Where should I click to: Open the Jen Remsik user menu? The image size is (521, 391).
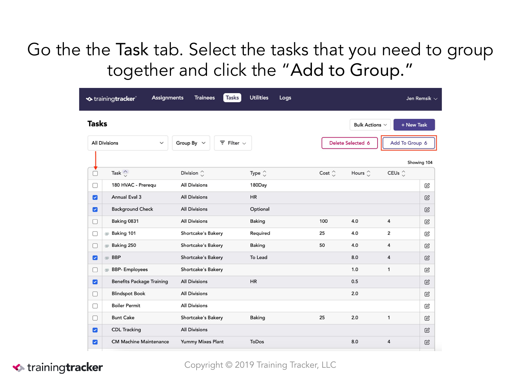422,98
